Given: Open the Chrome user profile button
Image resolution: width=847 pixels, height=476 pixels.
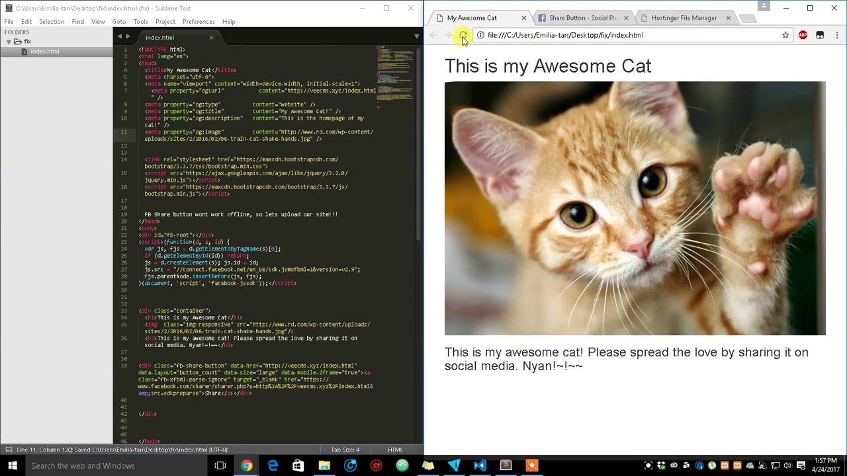Looking at the screenshot, I should 764,6.
